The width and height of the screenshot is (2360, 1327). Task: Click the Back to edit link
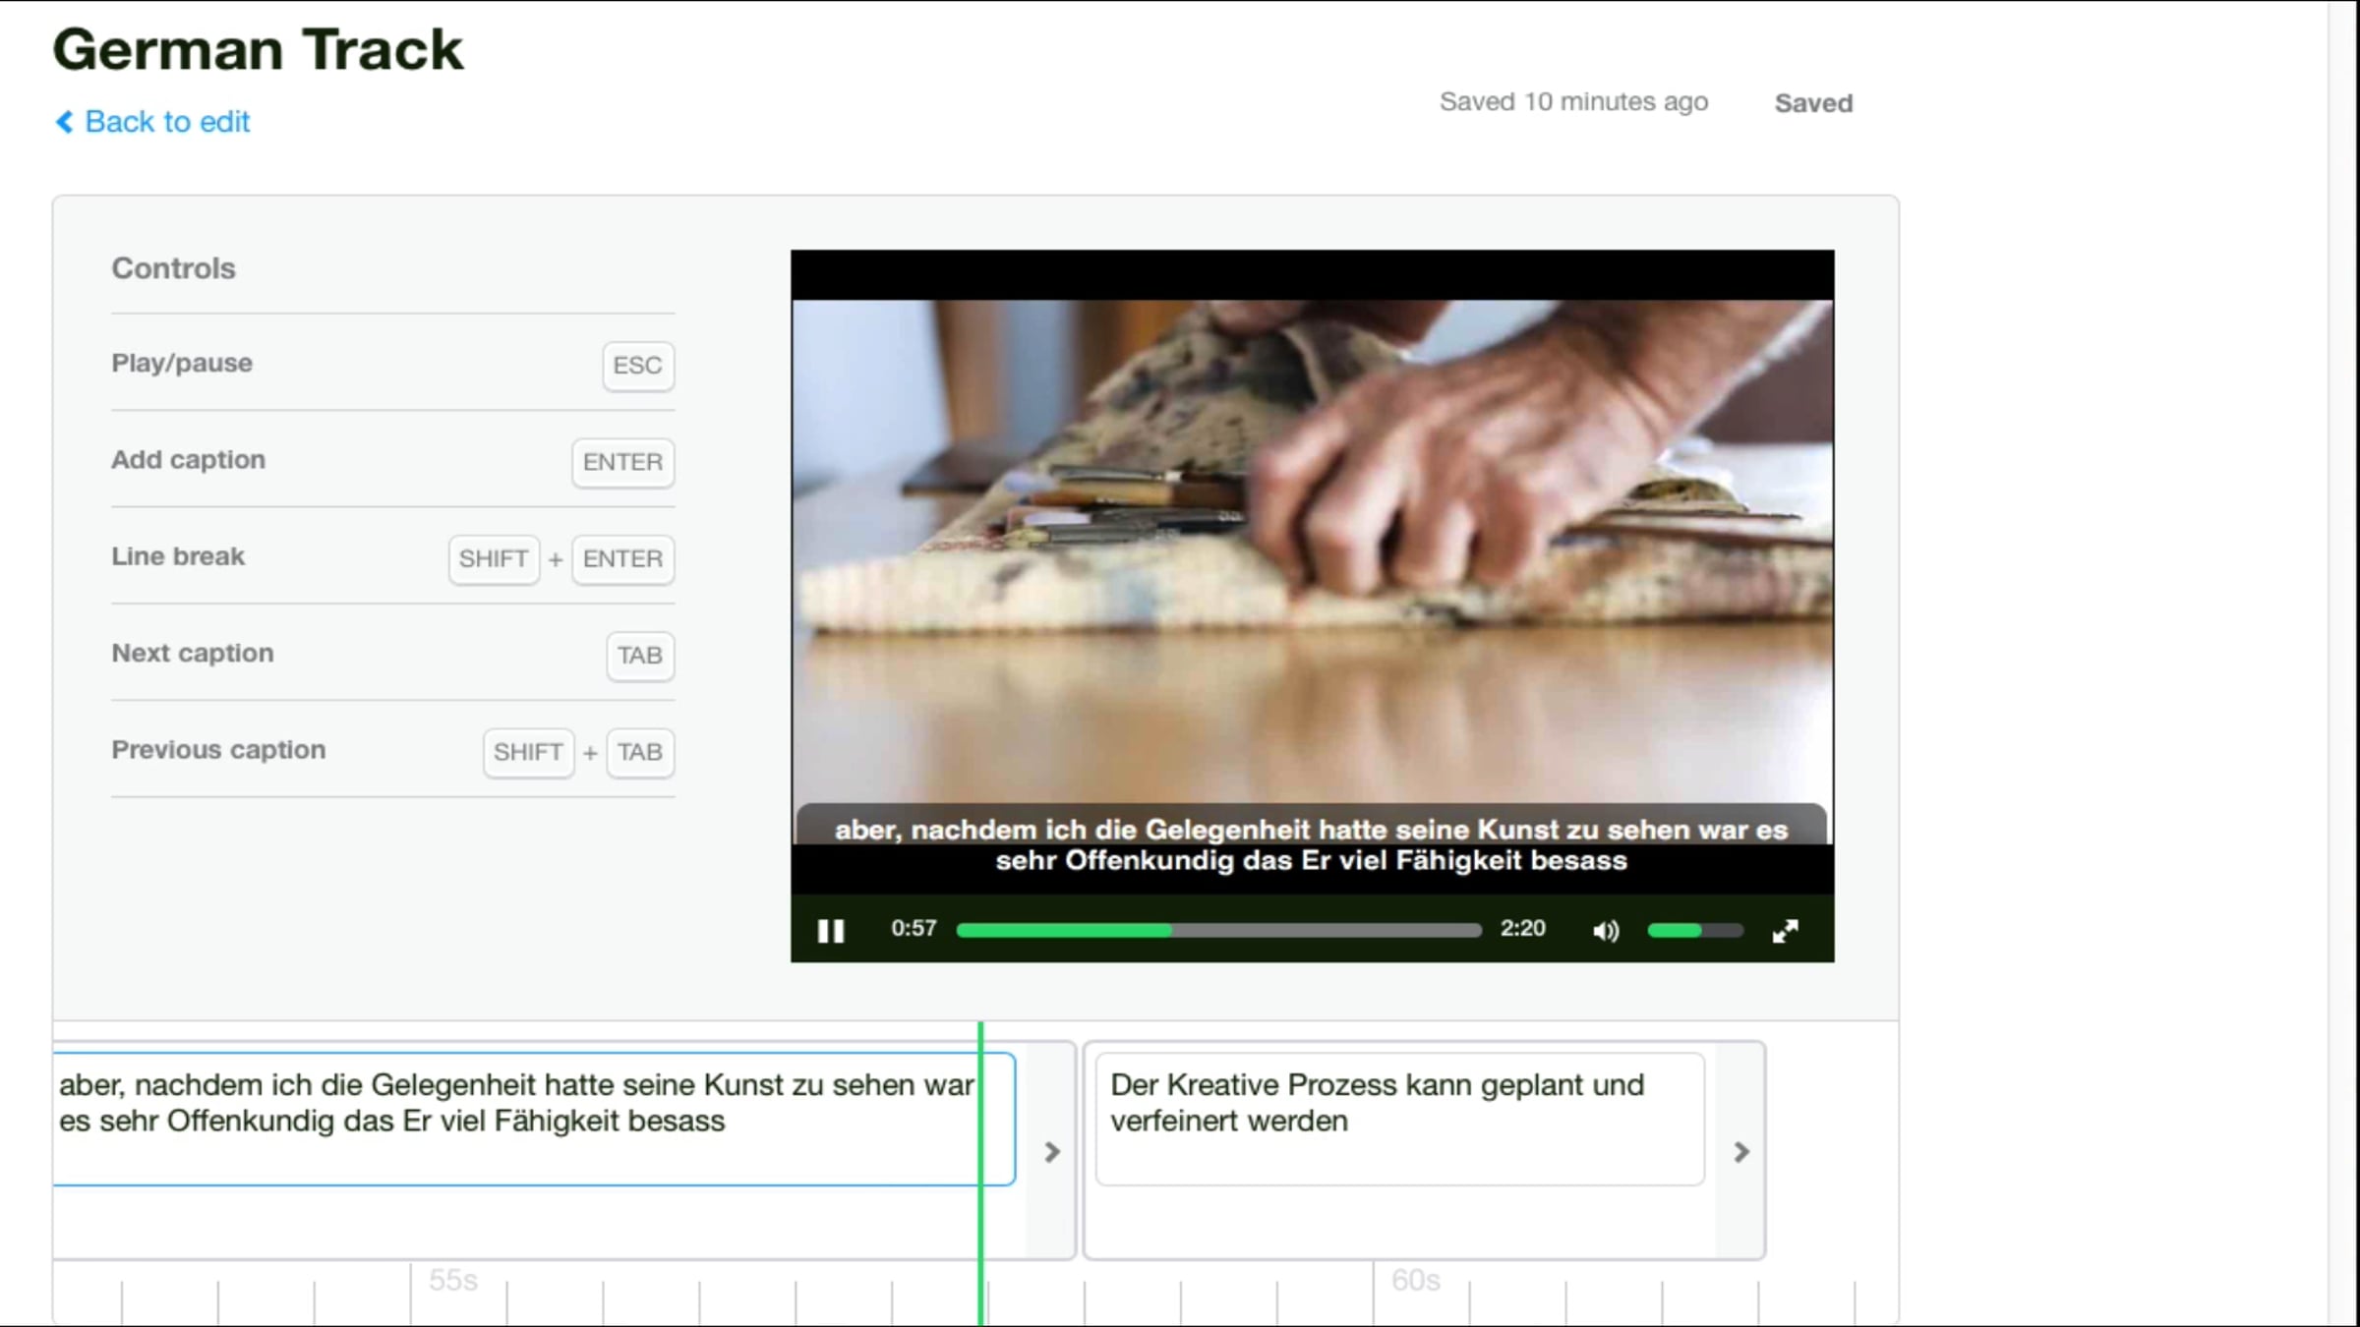pos(167,122)
